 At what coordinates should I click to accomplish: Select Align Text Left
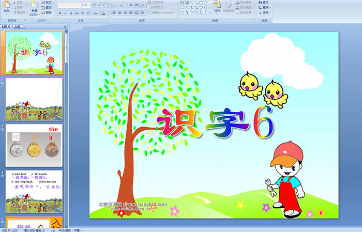[x=114, y=13]
